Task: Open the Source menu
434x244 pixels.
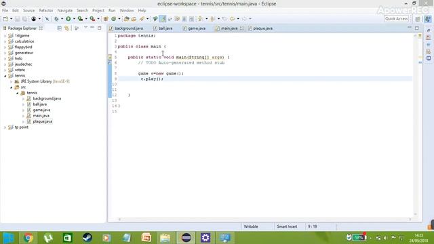Action: point(28,11)
